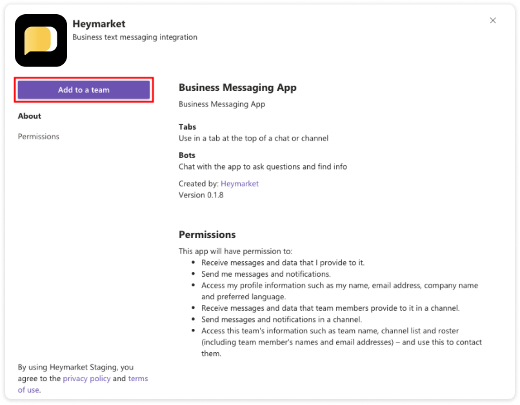Close the Heymarket app dialog

point(493,21)
